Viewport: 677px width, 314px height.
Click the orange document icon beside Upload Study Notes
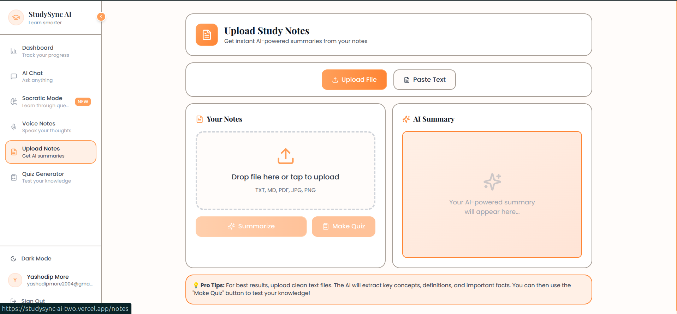[207, 35]
